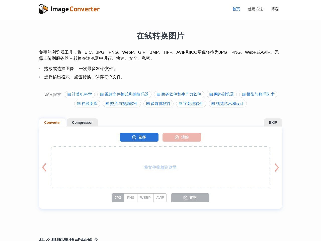
Task: Switch to the EXIF tab
Action: [x=273, y=123]
